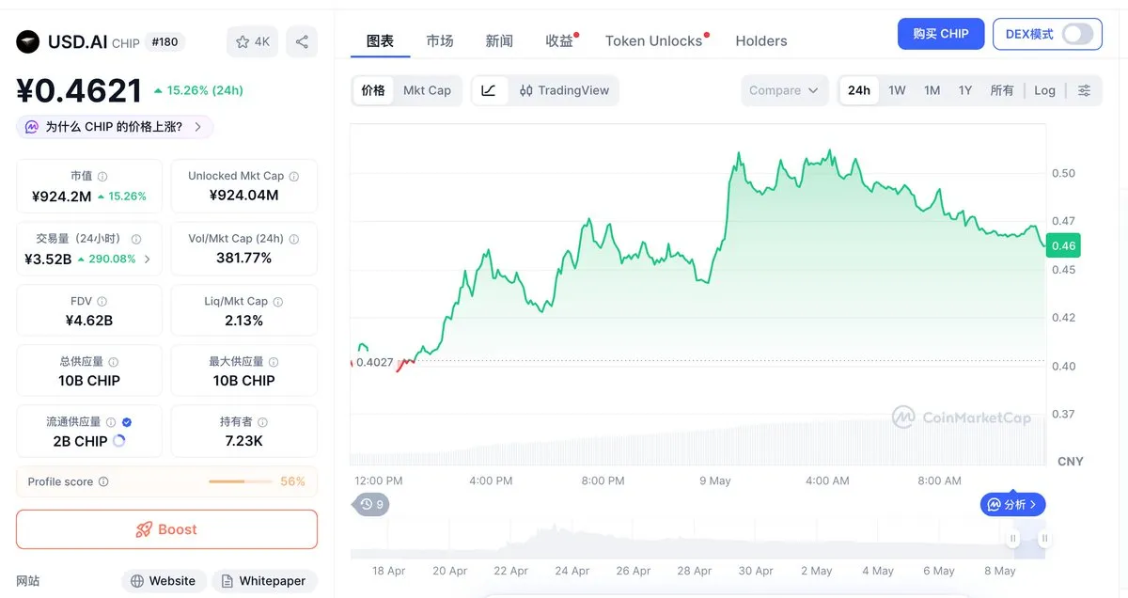
Task: Expand the 交易量 volume details chevron
Action: tap(147, 259)
